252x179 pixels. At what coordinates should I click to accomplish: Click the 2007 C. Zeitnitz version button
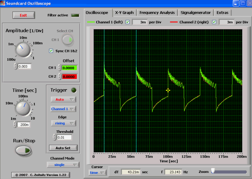click(x=41, y=175)
